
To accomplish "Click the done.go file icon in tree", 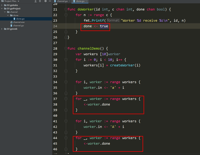I will [14, 19].
